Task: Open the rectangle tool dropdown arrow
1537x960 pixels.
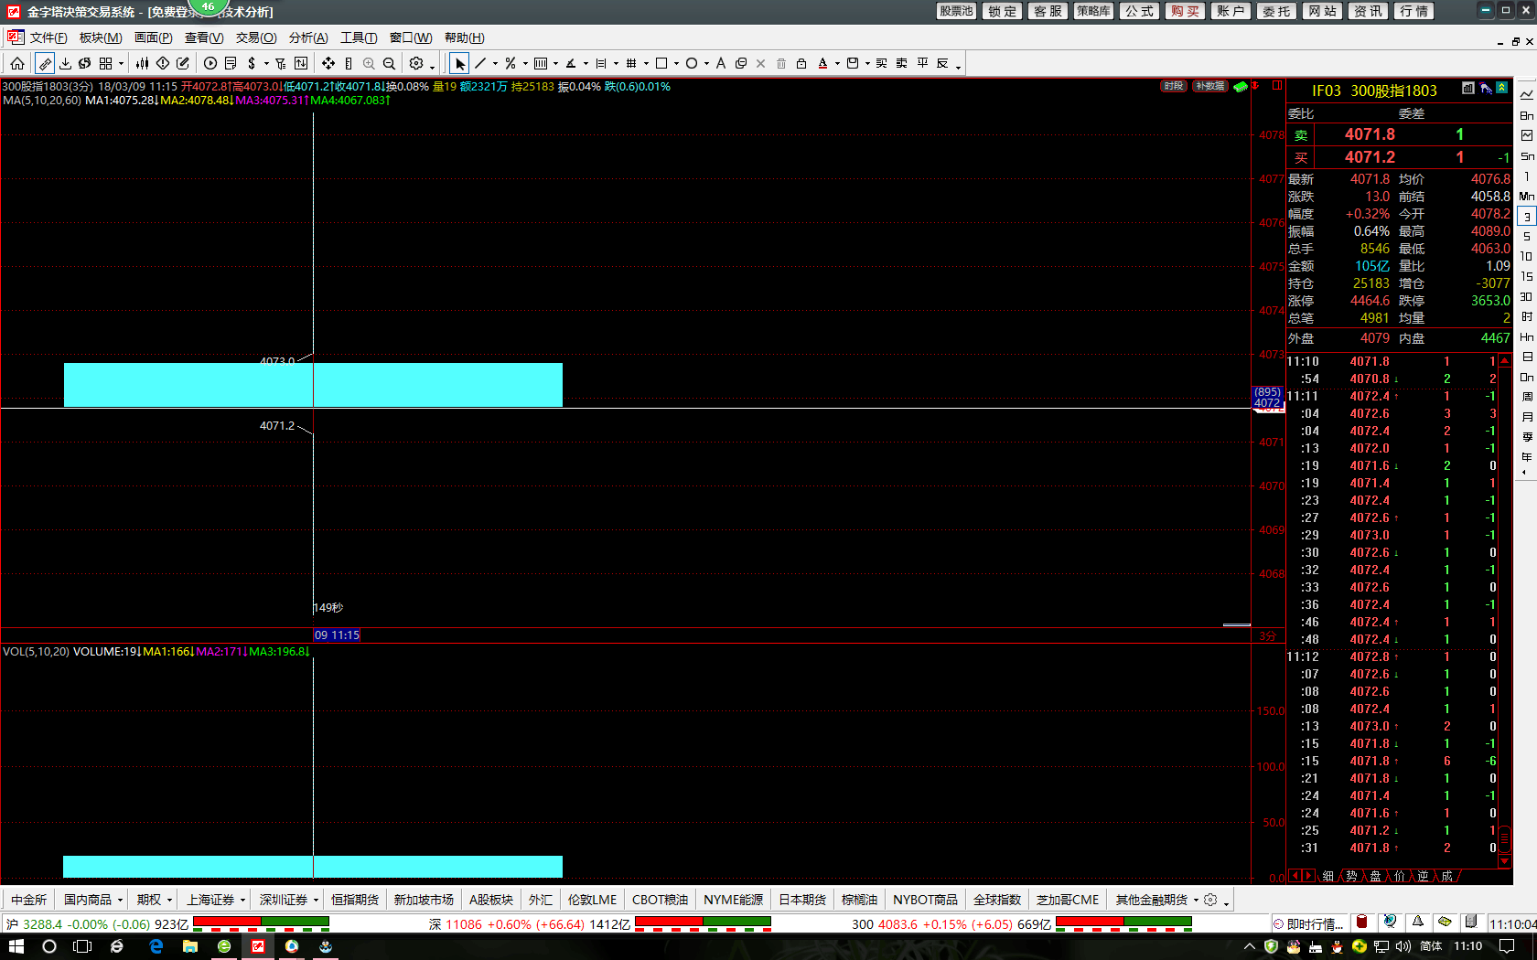Action: (x=676, y=64)
